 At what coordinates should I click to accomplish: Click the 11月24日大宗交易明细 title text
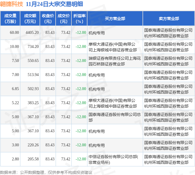(54, 4)
